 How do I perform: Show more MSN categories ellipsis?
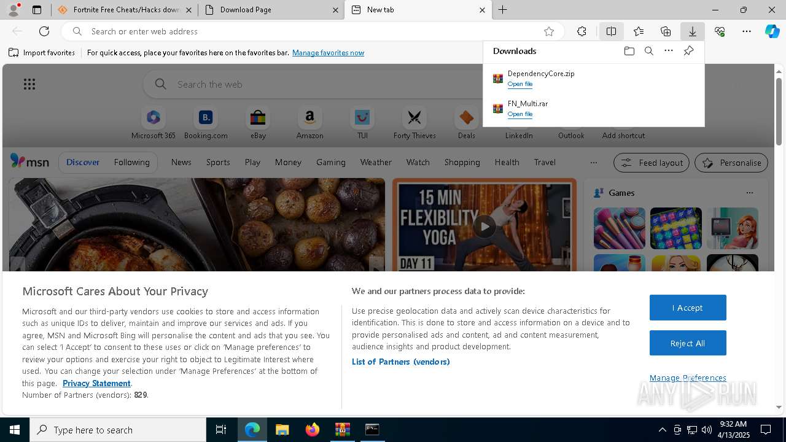[x=593, y=163]
